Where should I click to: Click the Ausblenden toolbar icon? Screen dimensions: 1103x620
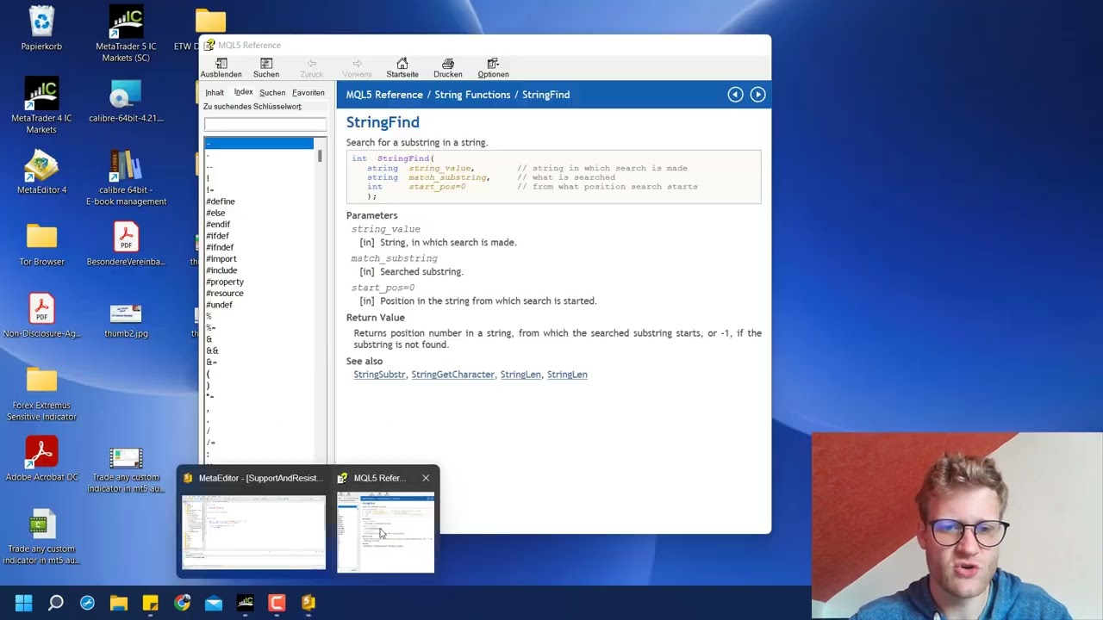coord(221,68)
